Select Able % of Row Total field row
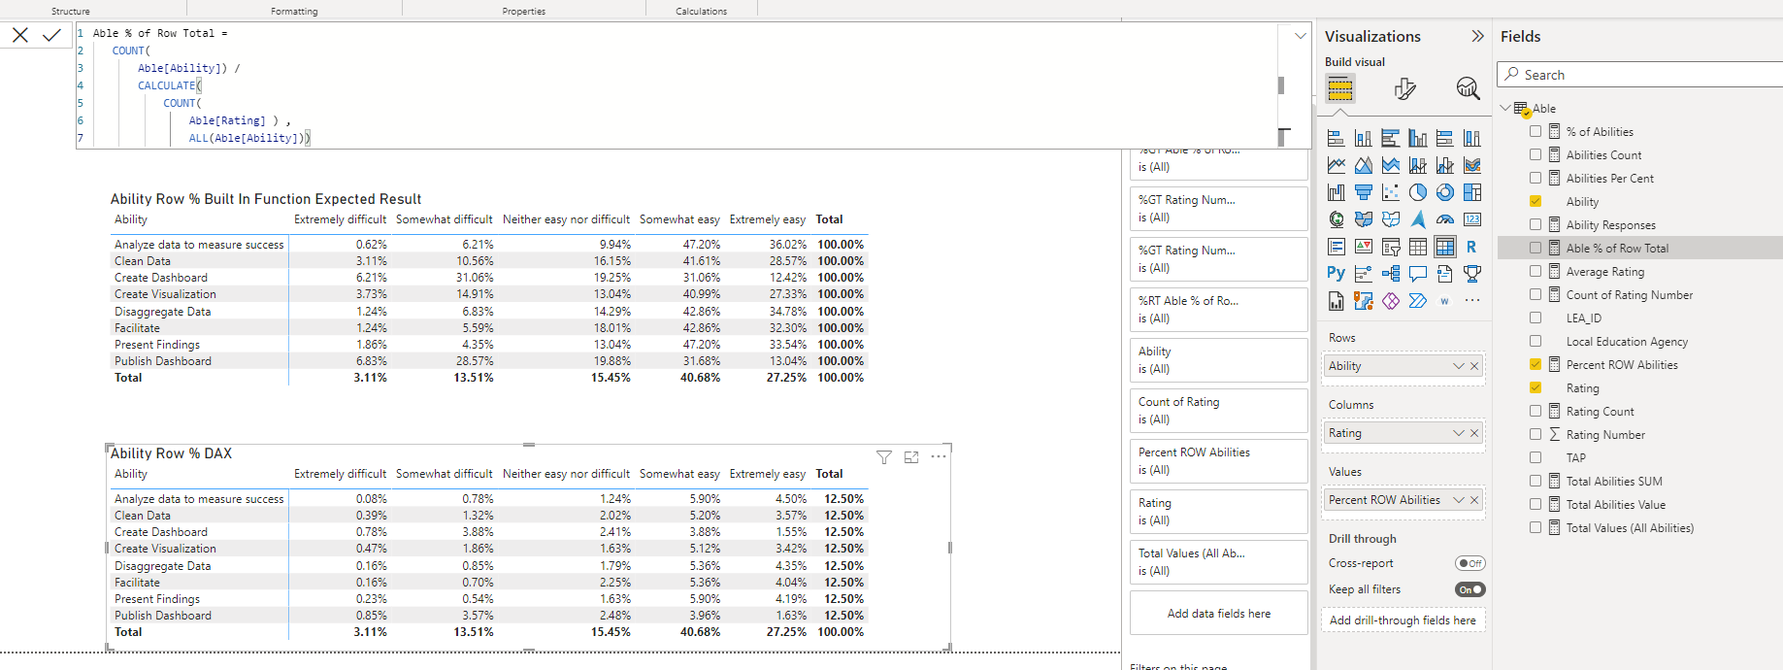 1640,248
